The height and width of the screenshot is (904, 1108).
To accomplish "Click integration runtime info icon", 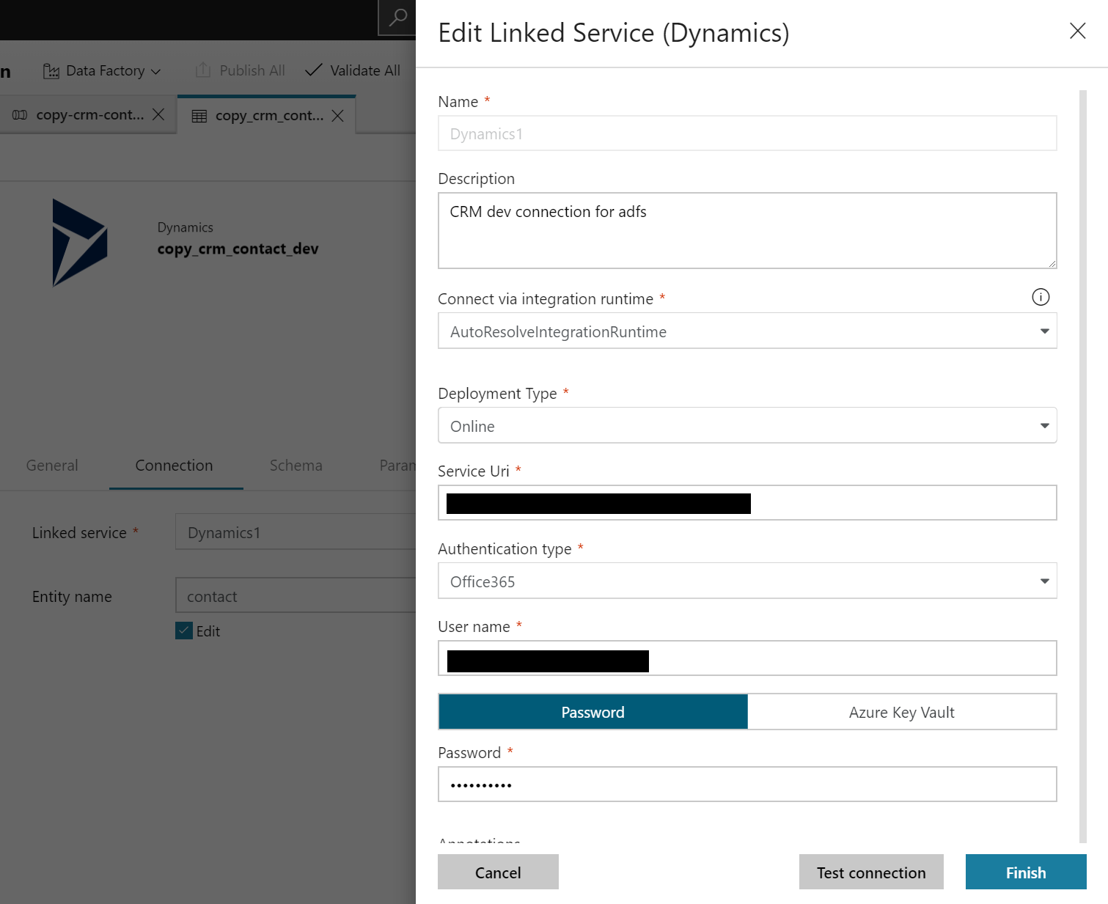I will point(1041,297).
